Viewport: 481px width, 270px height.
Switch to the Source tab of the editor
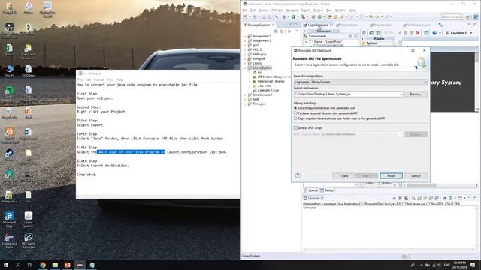tap(311, 190)
